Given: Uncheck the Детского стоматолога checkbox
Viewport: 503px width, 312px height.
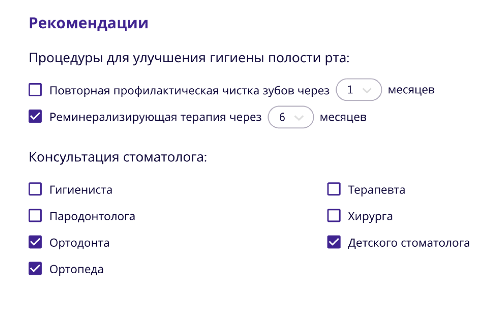Looking at the screenshot, I should click(334, 242).
